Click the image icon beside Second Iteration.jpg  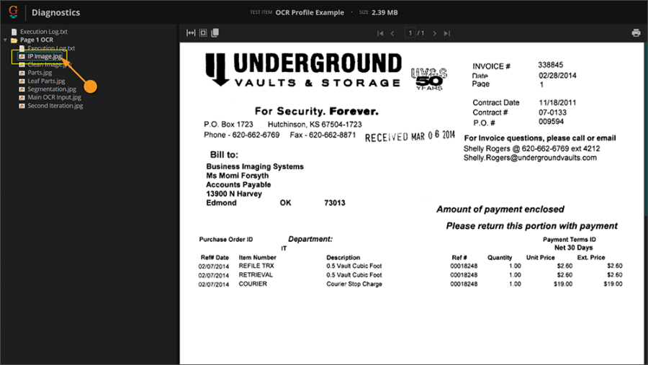[22, 106]
